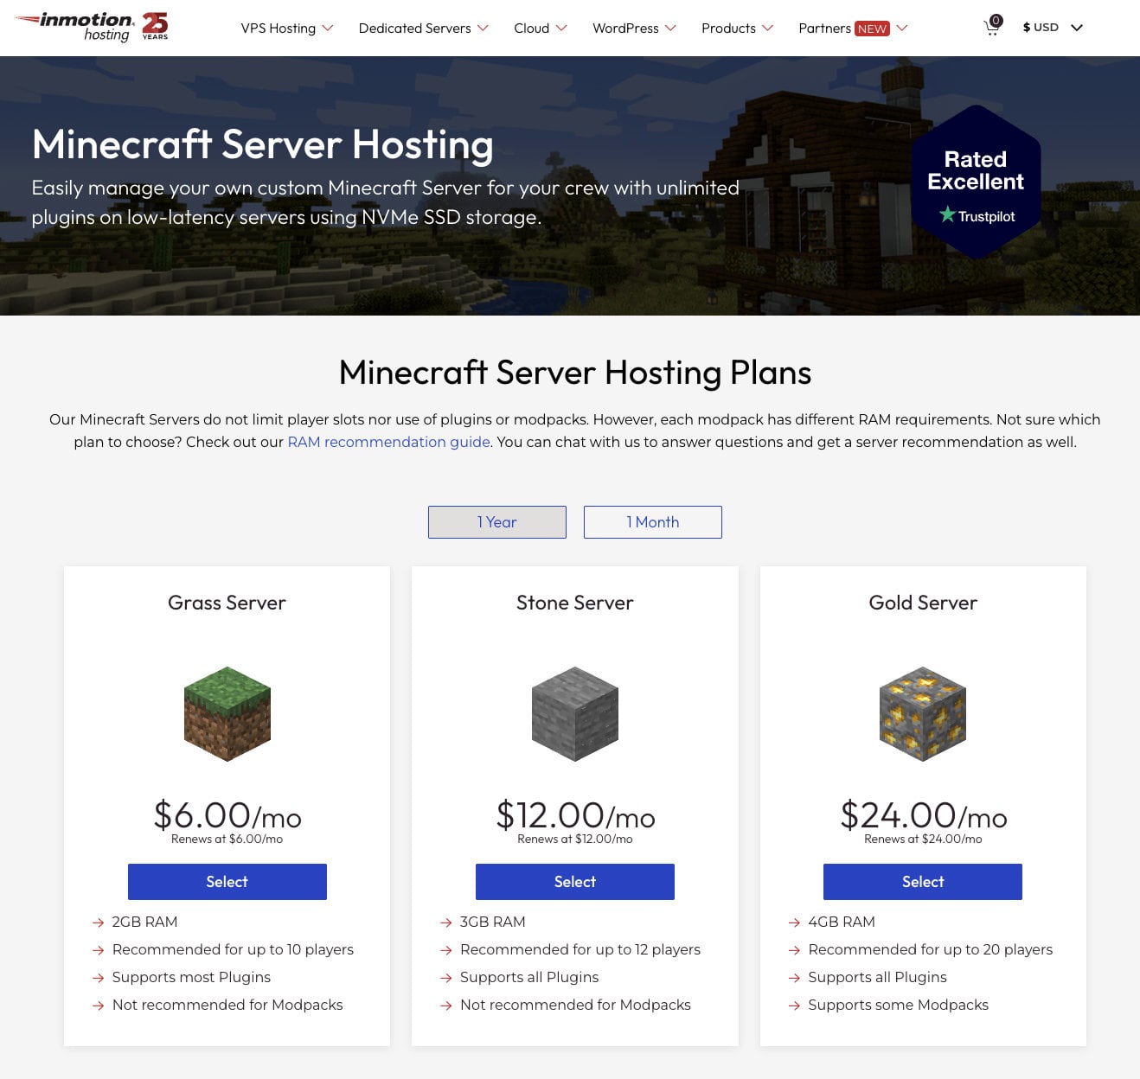Click Stone Server 'Supports all Plugins'
1140x1079 pixels.
[529, 977]
